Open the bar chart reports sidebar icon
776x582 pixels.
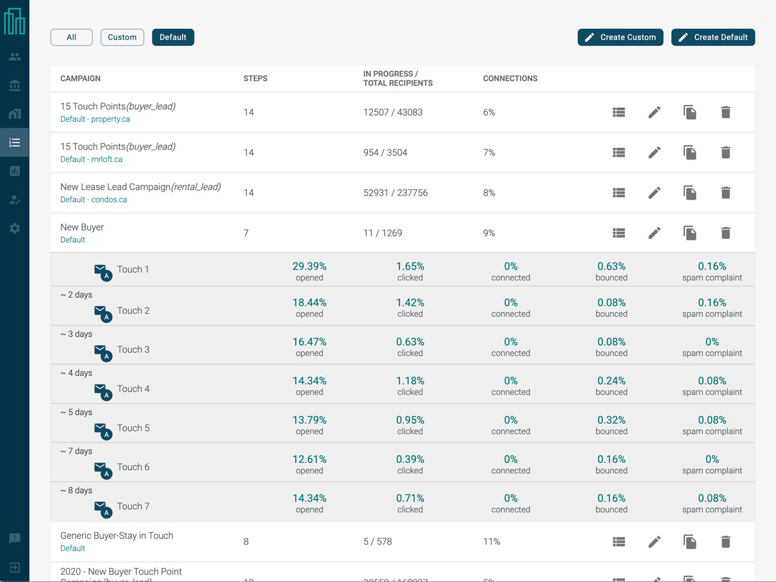coord(15,171)
